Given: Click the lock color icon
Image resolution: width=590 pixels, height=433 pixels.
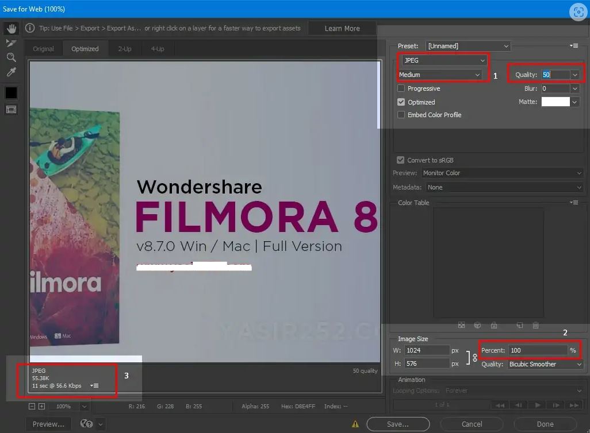Looking at the screenshot, I should click(494, 325).
